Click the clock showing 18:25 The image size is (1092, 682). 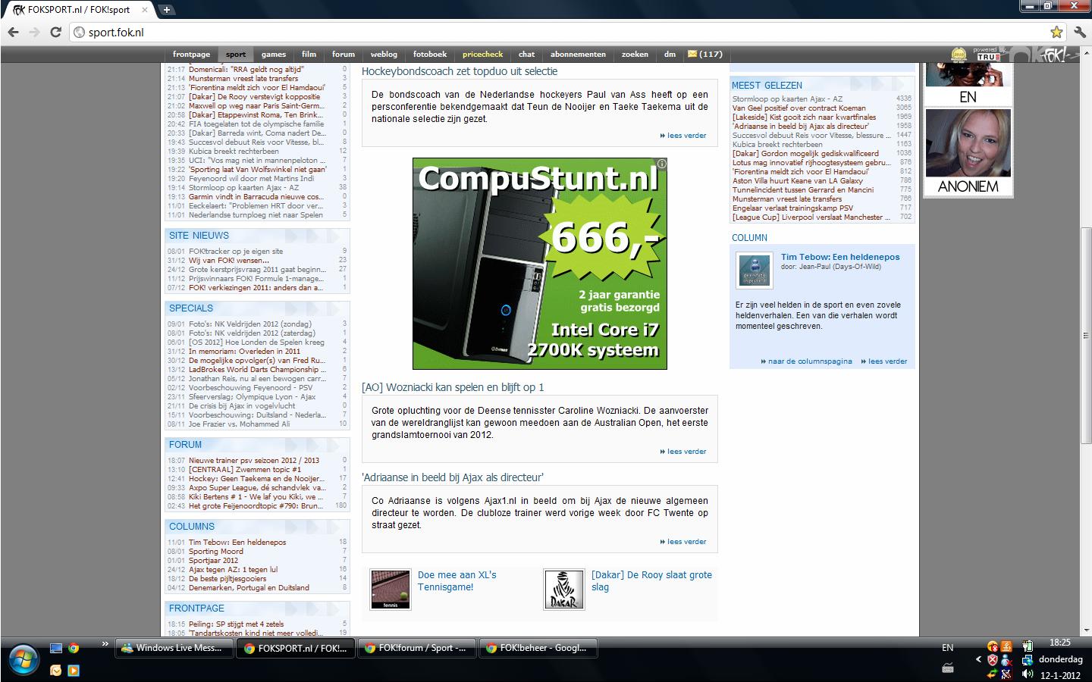(x=1060, y=643)
